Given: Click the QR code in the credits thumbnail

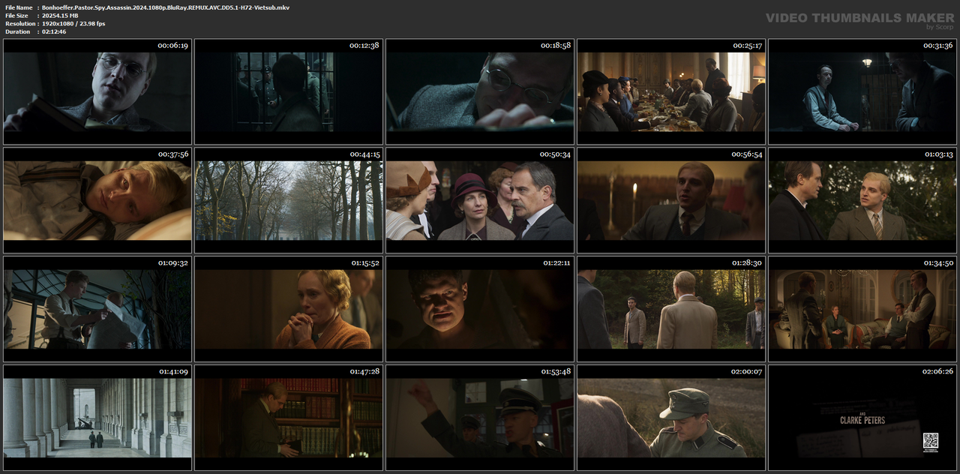Looking at the screenshot, I should pos(930,441).
